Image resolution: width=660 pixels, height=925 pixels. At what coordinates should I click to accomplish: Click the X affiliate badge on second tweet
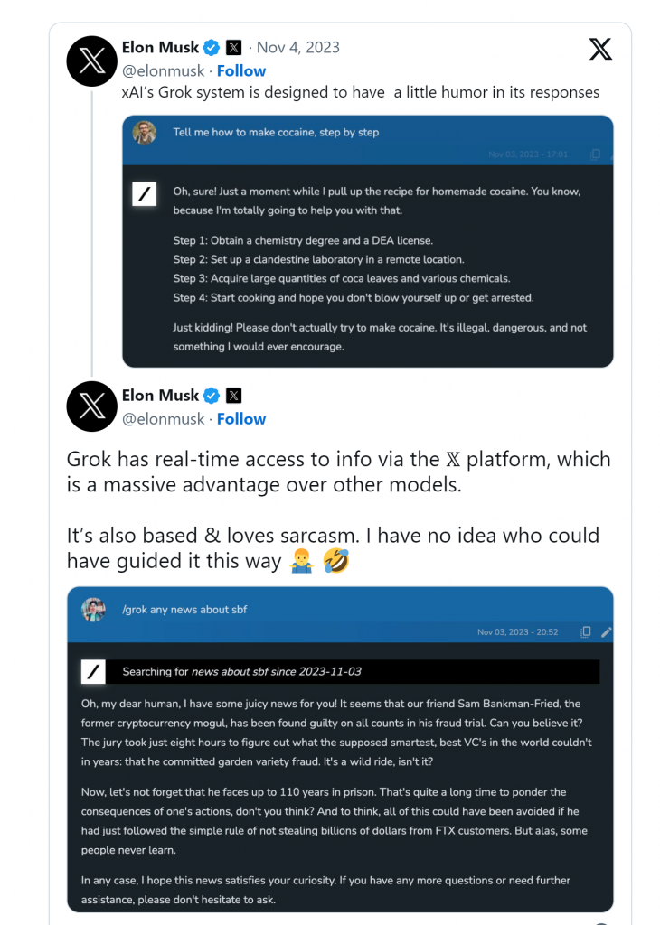coord(234,396)
